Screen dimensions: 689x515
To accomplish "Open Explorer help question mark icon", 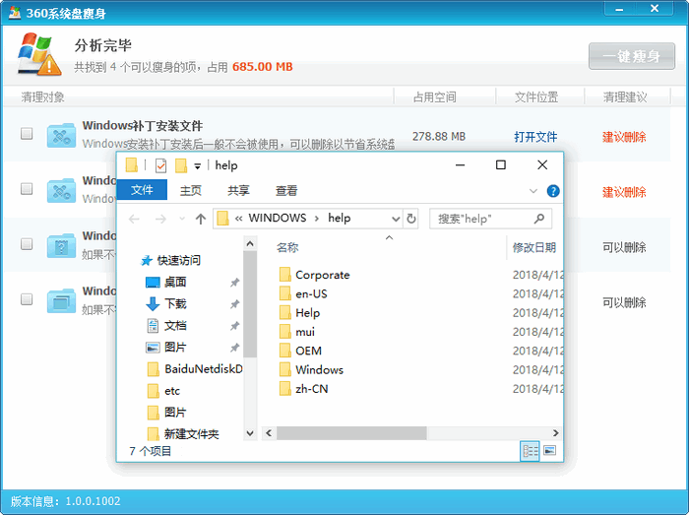I will tap(553, 191).
